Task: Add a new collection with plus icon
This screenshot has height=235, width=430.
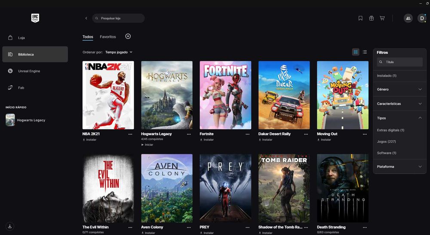Action: point(128,36)
